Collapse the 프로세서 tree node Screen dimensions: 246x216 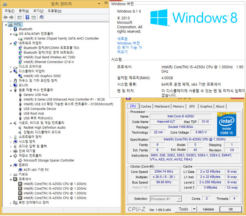[x=10, y=179]
